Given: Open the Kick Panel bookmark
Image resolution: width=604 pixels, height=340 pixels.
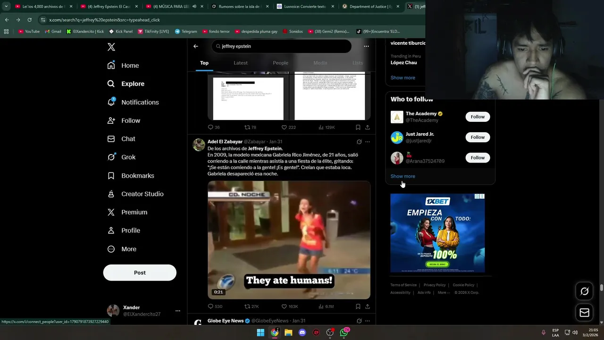Looking at the screenshot, I should tap(121, 32).
